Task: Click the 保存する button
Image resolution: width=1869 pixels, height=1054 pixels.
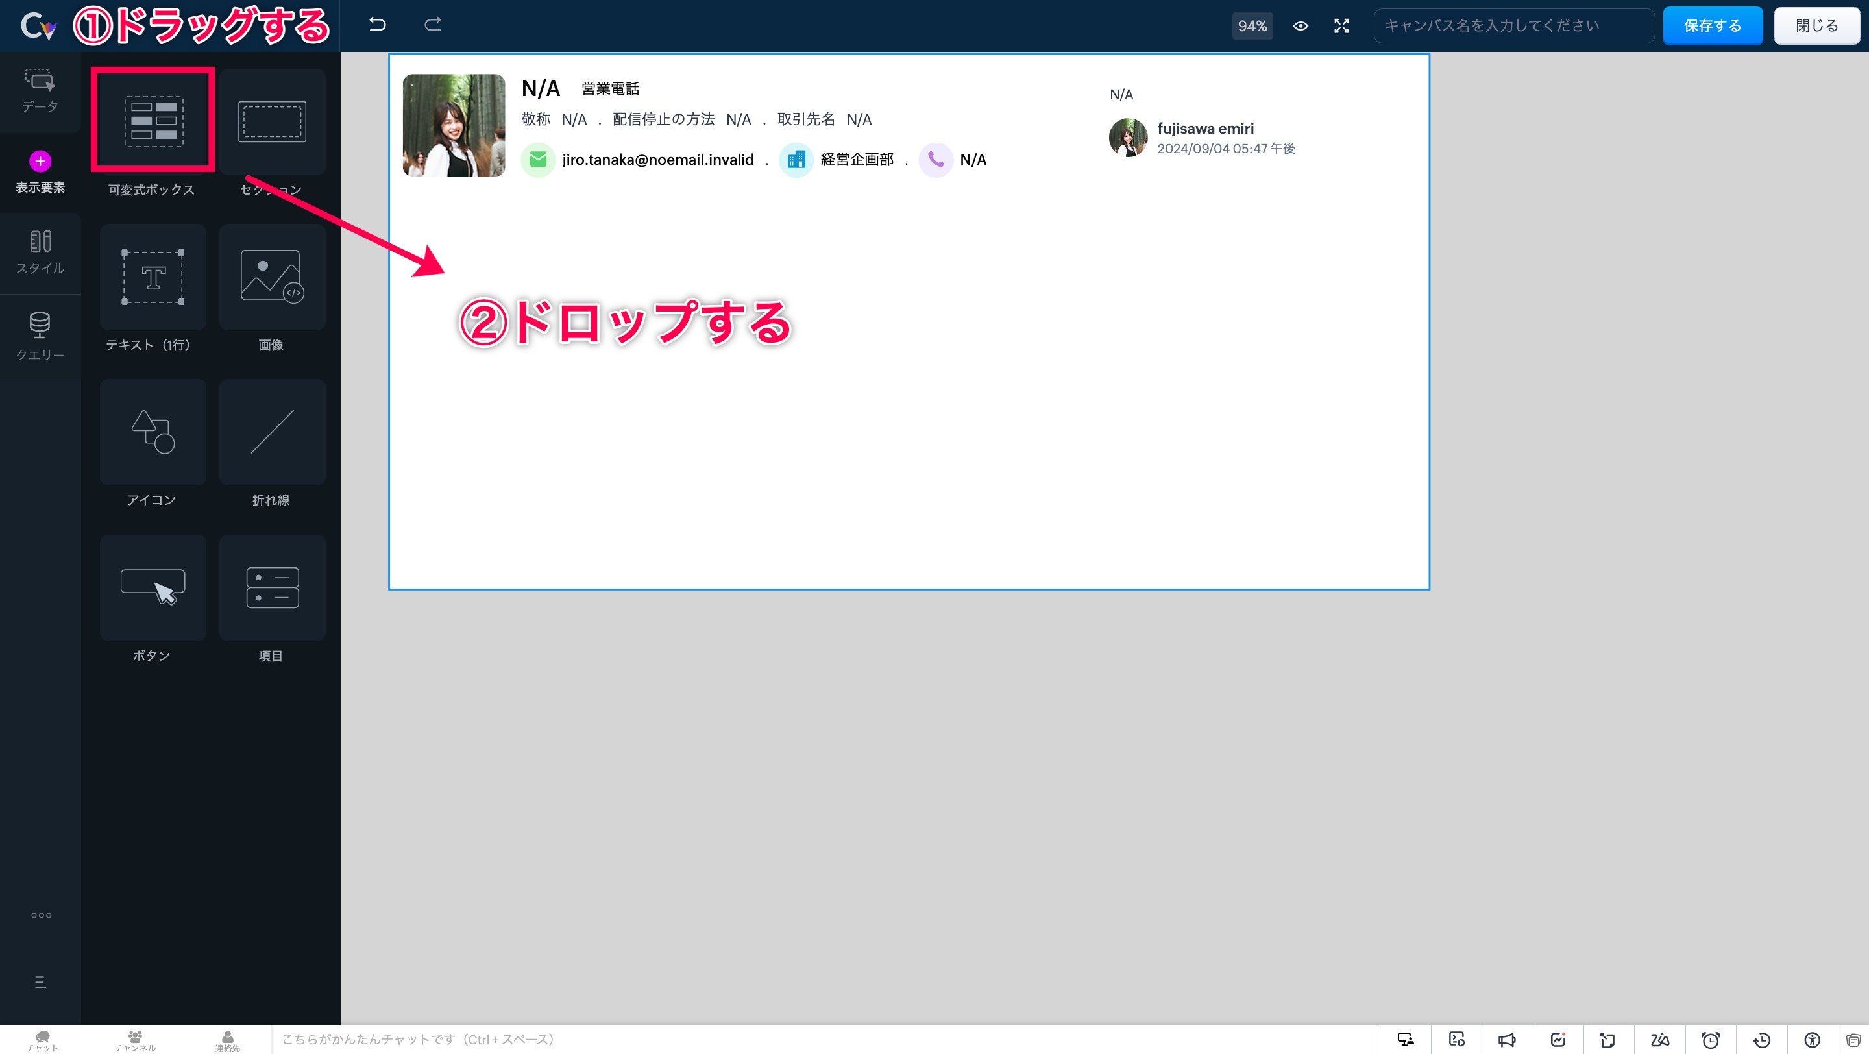Action: [1713, 26]
